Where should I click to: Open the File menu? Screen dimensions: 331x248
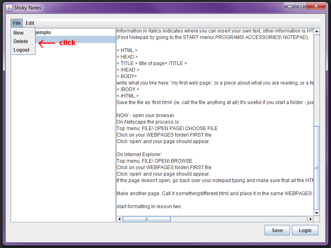point(17,23)
